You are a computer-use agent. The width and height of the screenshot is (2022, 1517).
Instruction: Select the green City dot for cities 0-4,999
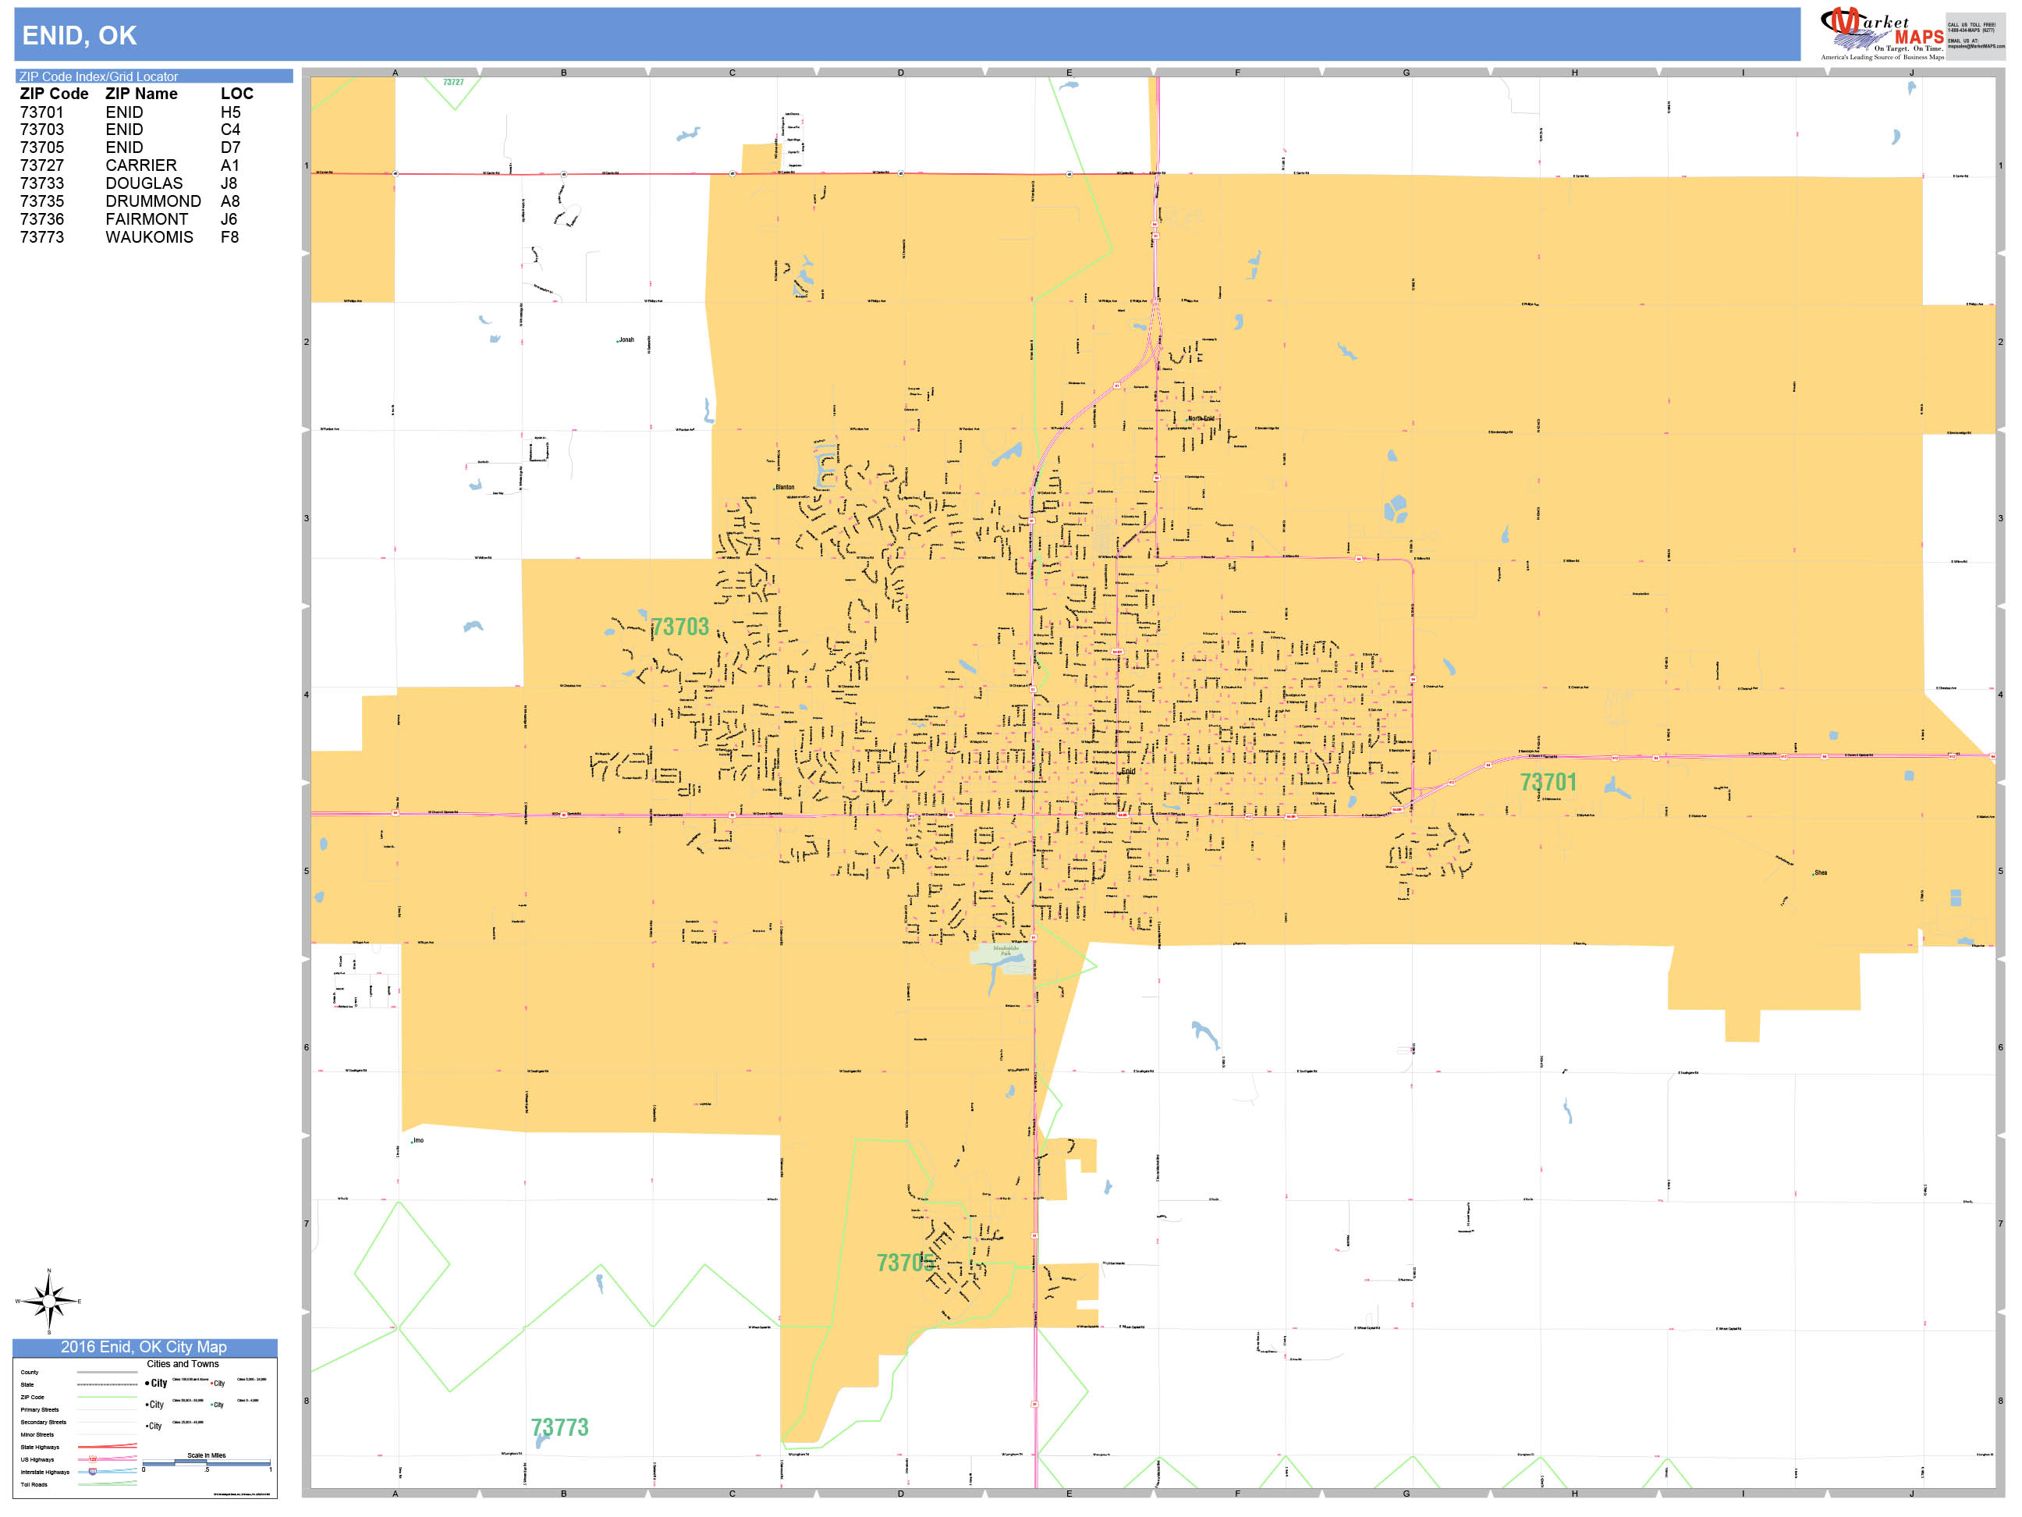click(211, 1405)
